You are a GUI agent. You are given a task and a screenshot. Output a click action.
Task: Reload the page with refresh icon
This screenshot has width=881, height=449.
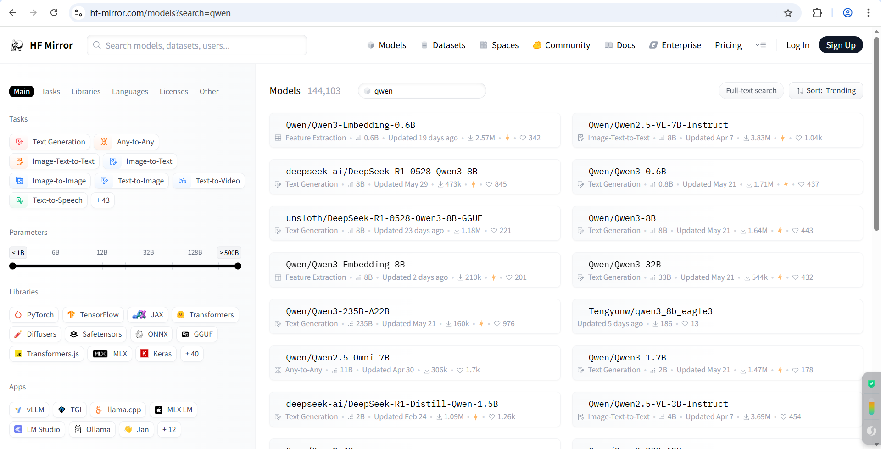click(x=54, y=13)
